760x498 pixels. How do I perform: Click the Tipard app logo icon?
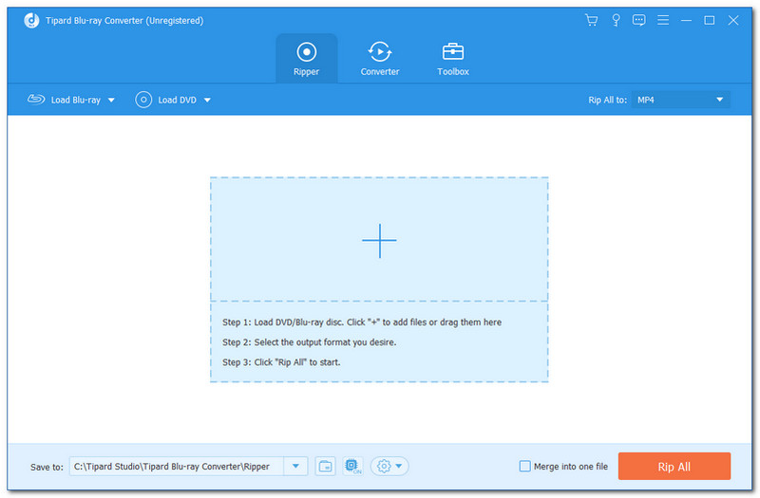click(30, 20)
